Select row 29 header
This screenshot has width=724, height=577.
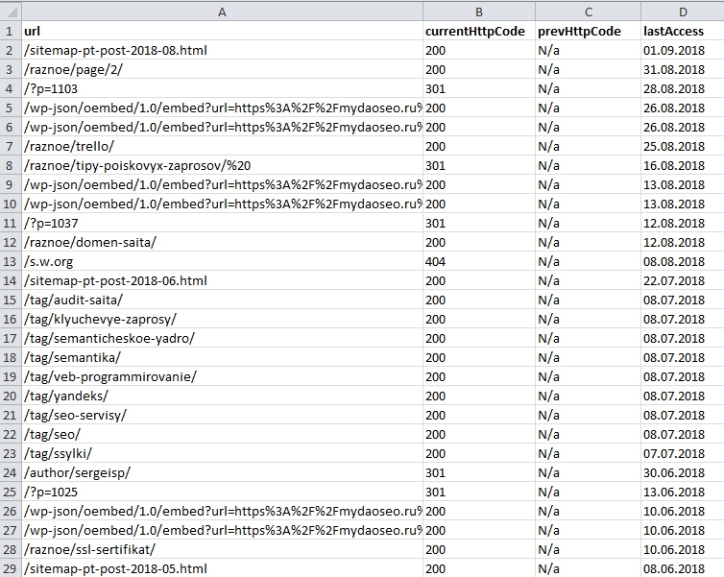pyautogui.click(x=11, y=568)
